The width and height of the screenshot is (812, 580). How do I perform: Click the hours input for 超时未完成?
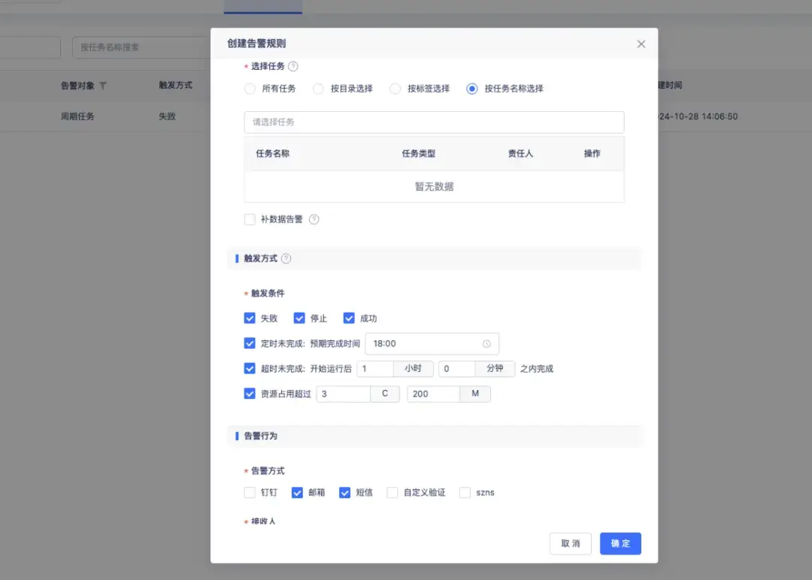(375, 369)
